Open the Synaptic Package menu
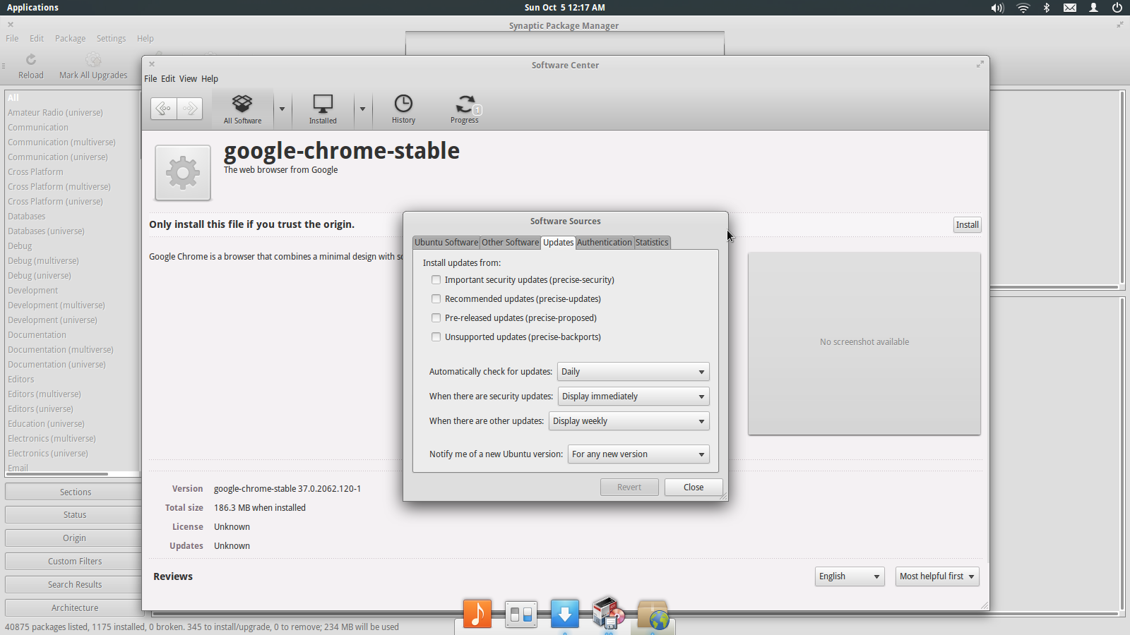1130x635 pixels. click(70, 39)
